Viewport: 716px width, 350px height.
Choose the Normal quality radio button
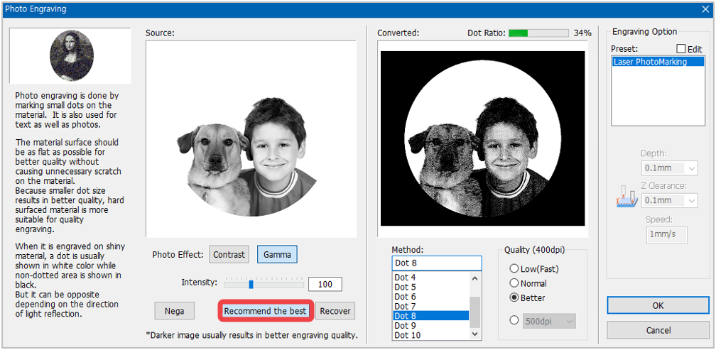pos(514,283)
